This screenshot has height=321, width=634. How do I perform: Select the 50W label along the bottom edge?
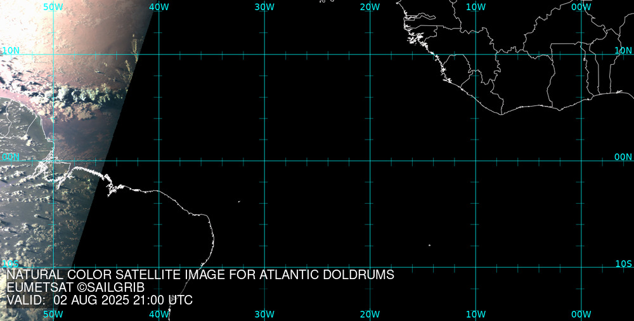click(53, 314)
